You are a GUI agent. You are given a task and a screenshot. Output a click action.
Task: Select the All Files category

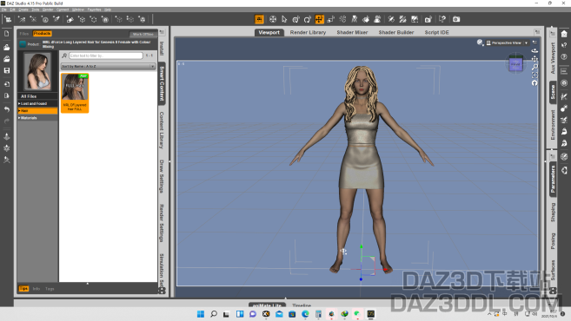[37, 96]
